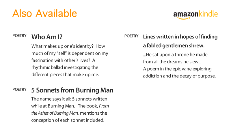
Task: Click the Amazon Kindle logo
Action: [195, 14]
